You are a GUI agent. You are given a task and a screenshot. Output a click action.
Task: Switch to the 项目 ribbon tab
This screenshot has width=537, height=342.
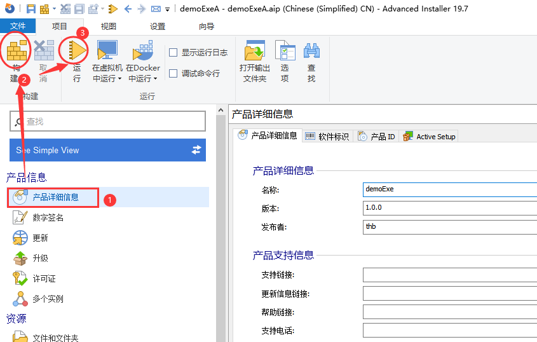(x=60, y=27)
